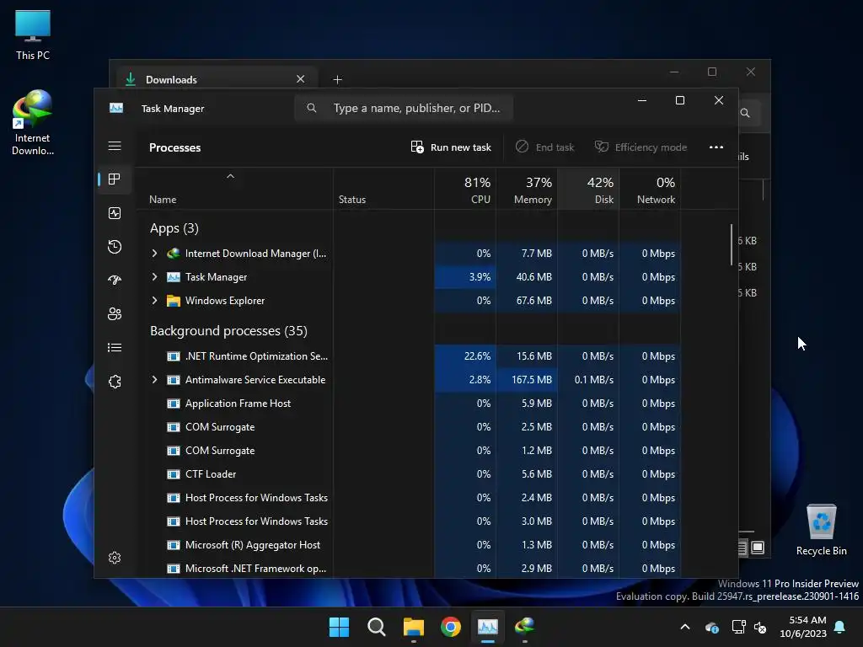Open taskbar Search icon
The image size is (863, 647).
[377, 627]
